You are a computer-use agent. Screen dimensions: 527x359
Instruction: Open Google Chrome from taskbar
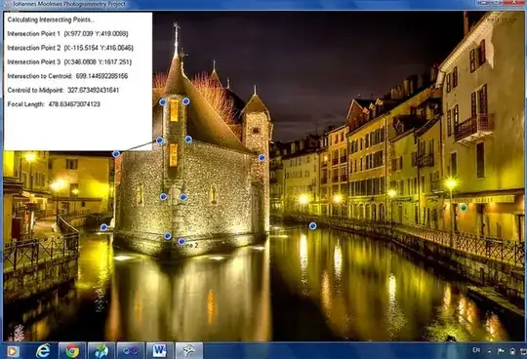coord(72,351)
